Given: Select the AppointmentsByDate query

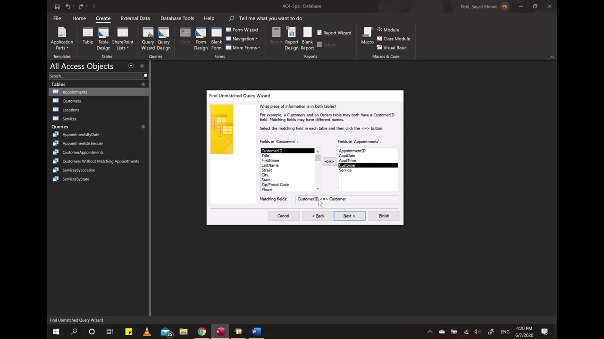Looking at the screenshot, I should click(99, 134).
